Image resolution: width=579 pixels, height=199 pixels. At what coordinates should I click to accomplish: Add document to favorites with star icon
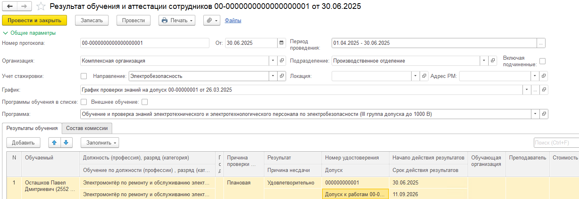coord(41,6)
